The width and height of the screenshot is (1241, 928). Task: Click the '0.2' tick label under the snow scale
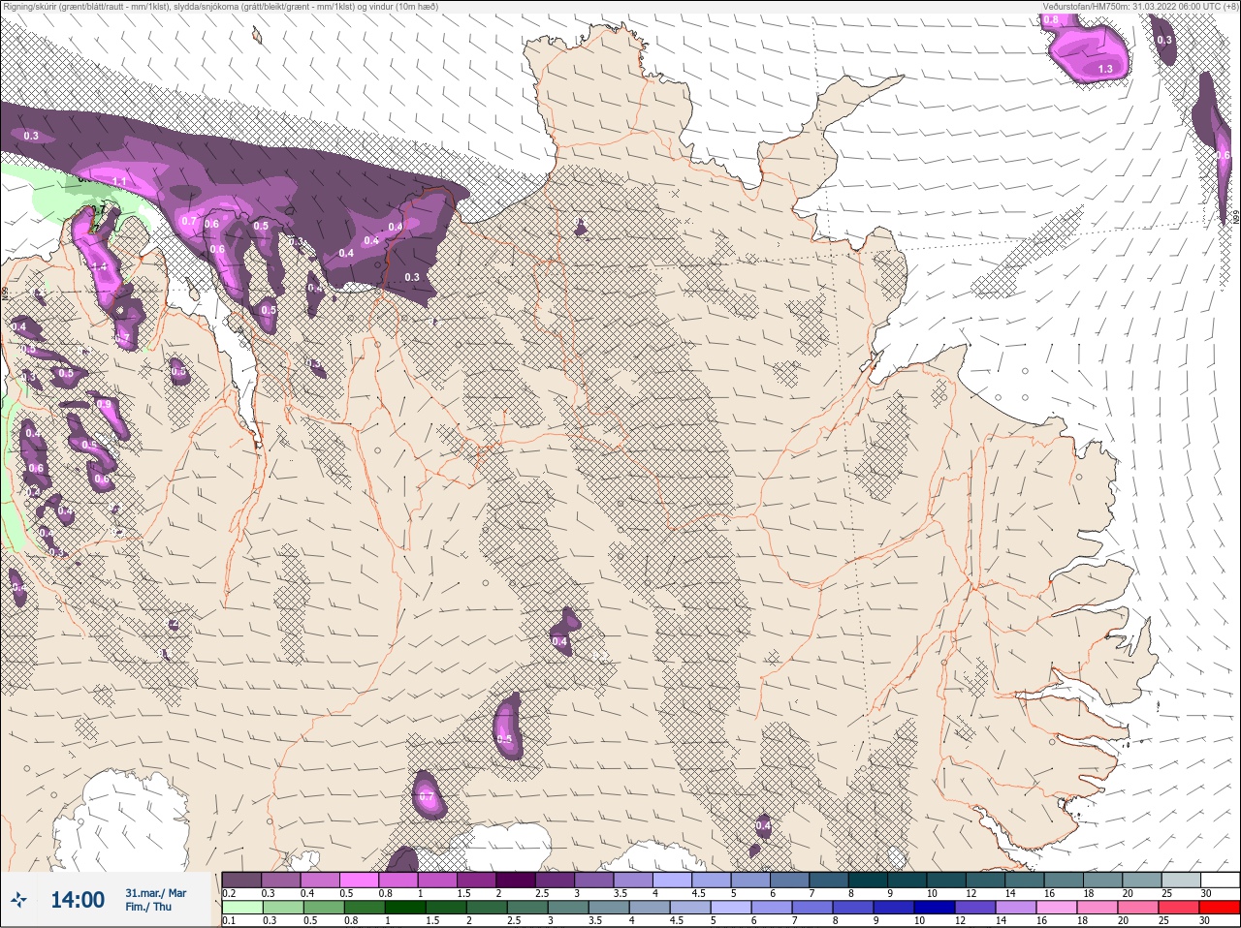coord(229,893)
